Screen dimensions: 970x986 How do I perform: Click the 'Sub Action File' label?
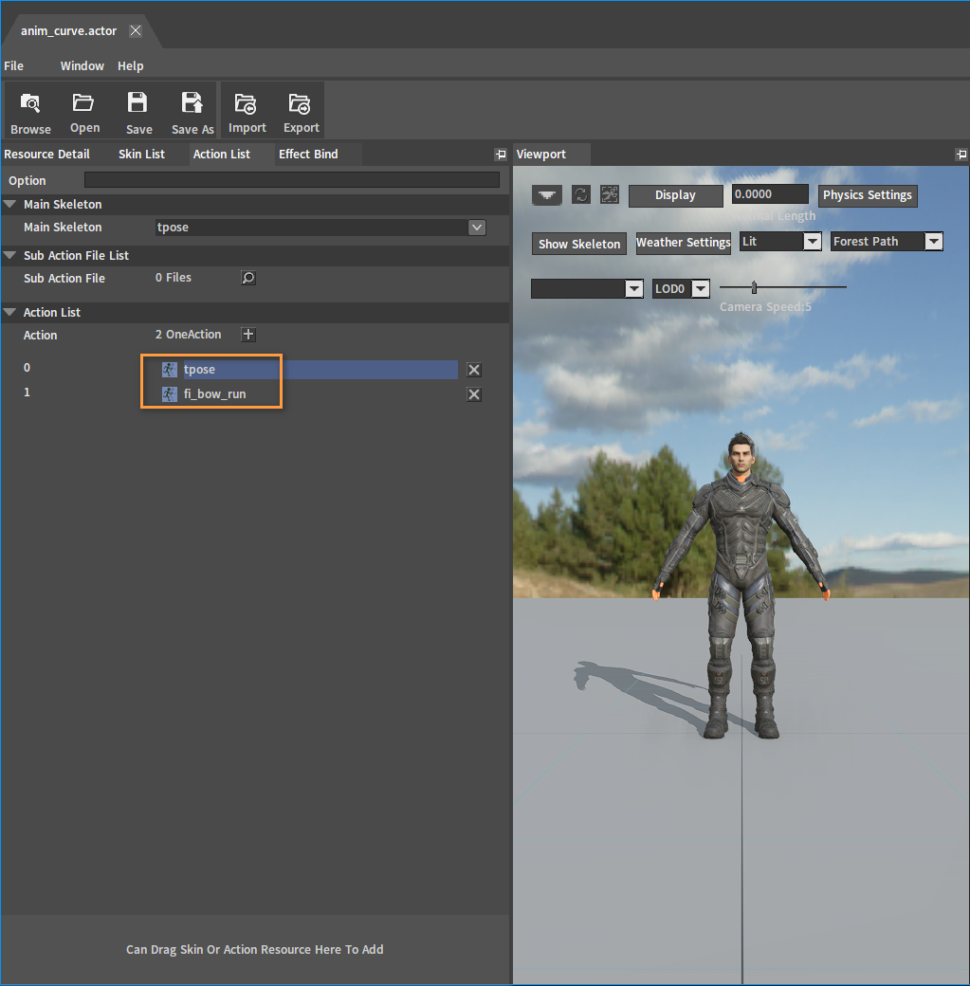[64, 278]
